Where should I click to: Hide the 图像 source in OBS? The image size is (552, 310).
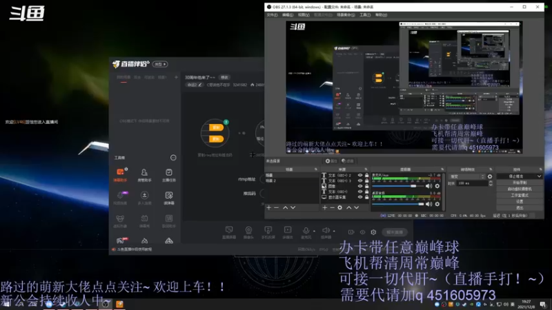359,186
